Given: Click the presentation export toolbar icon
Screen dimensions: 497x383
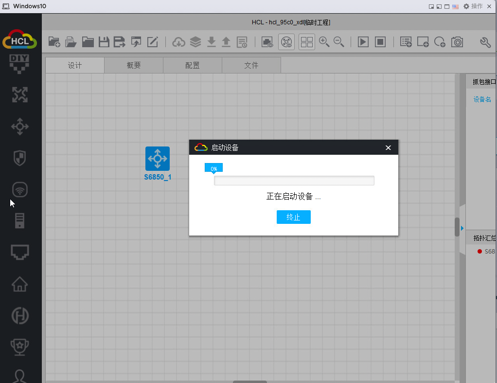Looking at the screenshot, I should click(x=136, y=42).
